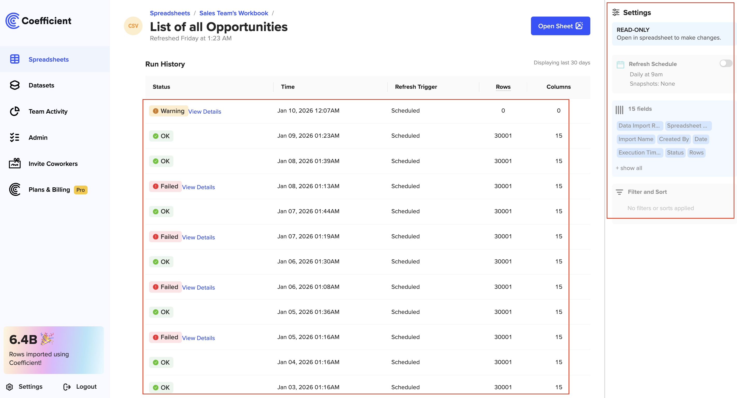Open the Filter and Sort section
Image resolution: width=737 pixels, height=398 pixels.
pyautogui.click(x=647, y=192)
